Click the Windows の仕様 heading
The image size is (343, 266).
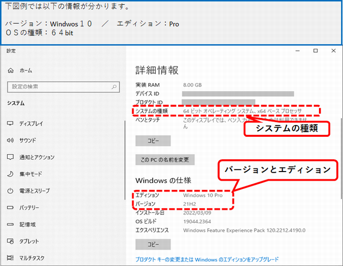tap(163, 180)
